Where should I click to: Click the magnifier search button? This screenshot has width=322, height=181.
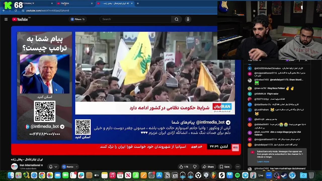coord(177,19)
